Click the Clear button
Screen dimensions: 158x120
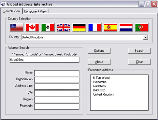[139, 62]
